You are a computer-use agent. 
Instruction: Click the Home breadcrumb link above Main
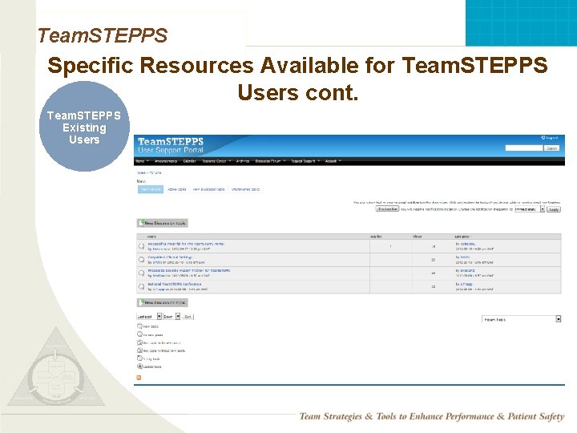coord(141,172)
